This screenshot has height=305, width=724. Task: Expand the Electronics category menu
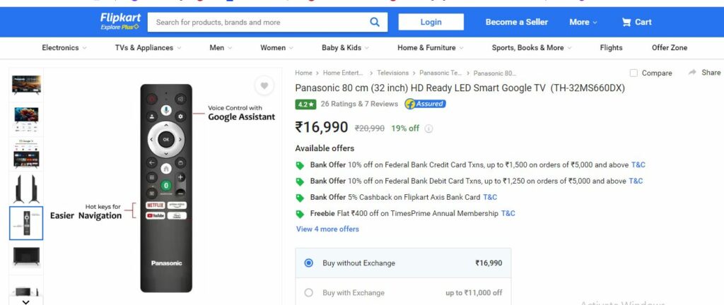click(x=64, y=48)
